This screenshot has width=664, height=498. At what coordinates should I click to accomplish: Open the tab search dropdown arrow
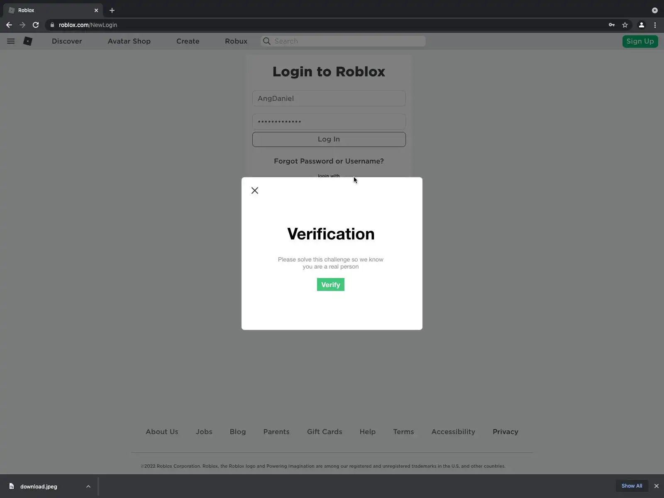coord(655,10)
